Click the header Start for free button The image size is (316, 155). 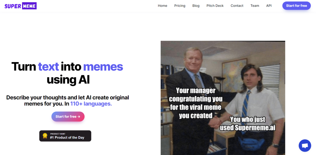[297, 6]
